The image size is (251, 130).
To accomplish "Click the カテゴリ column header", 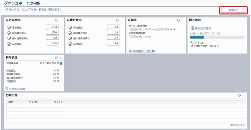I will [33, 102].
